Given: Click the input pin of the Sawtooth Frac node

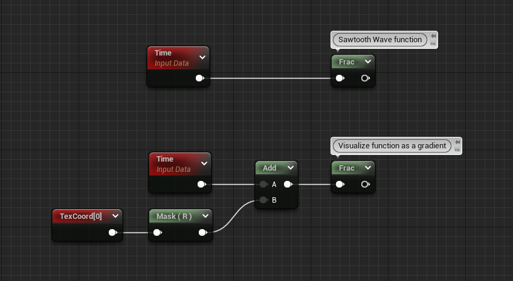Looking at the screenshot, I should click(x=340, y=78).
